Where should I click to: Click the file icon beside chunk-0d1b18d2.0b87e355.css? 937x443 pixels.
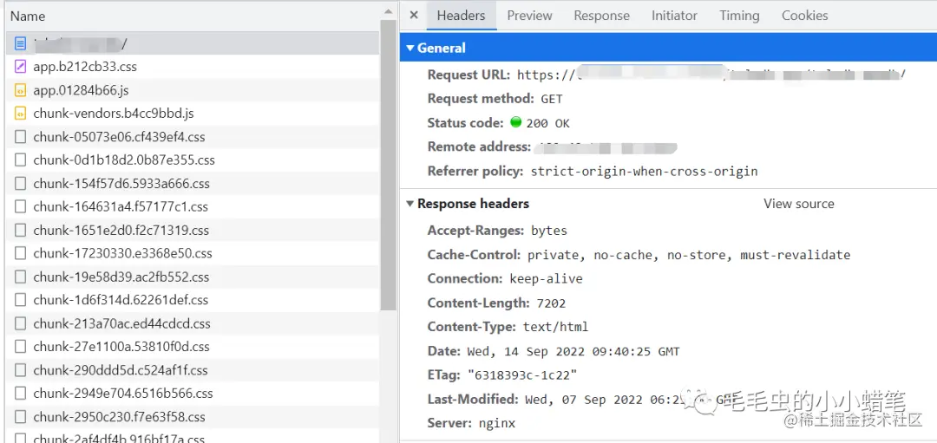(20, 160)
